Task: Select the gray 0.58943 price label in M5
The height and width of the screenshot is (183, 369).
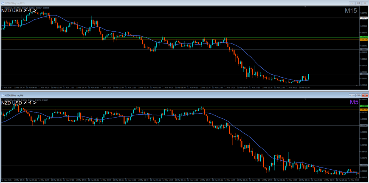Action: (x=364, y=125)
